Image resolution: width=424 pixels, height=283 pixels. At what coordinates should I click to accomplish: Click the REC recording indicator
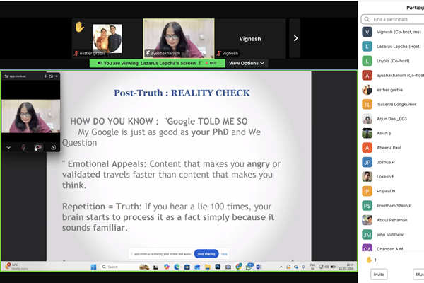[211, 63]
